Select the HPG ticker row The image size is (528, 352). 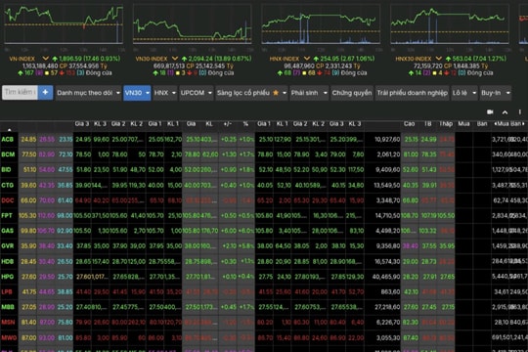point(8,277)
